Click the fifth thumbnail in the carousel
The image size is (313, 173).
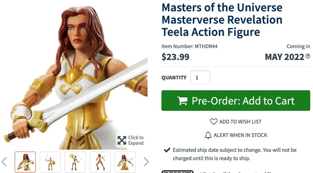(125, 162)
